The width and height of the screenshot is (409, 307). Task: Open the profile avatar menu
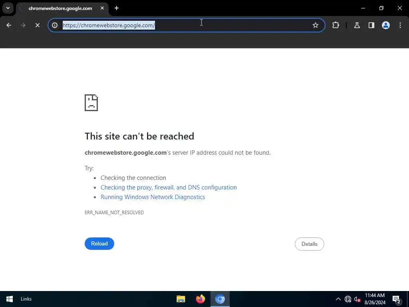point(386,25)
